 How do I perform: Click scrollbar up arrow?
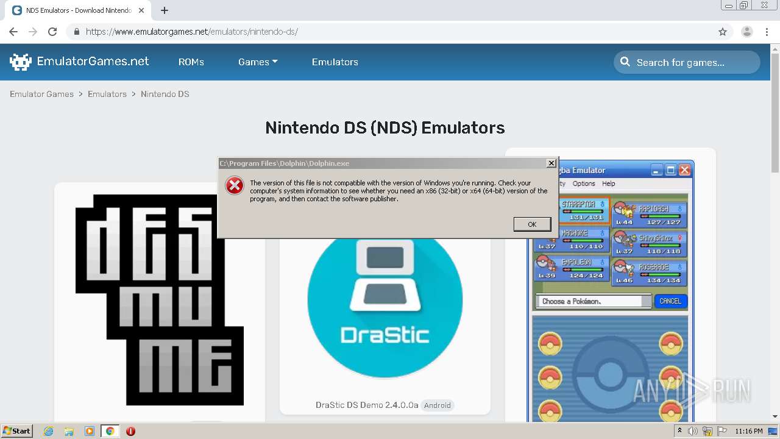tap(775, 48)
